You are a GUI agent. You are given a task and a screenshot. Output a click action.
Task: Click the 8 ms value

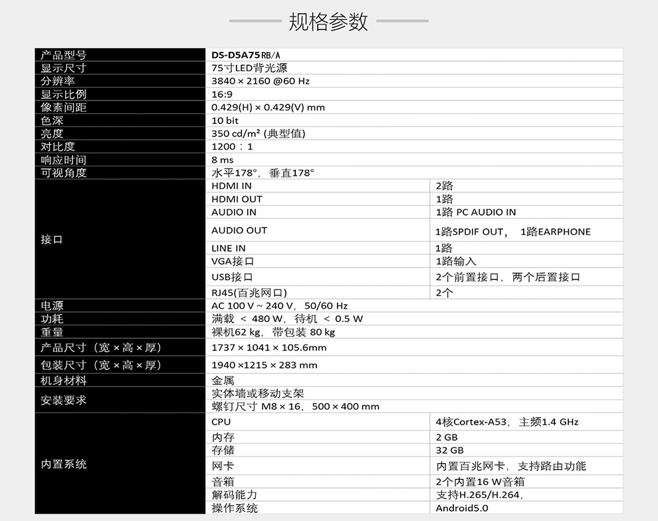pyautogui.click(x=223, y=160)
